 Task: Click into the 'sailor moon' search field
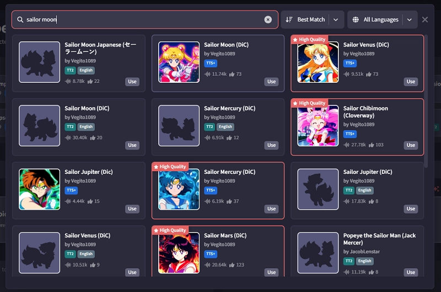pyautogui.click(x=145, y=19)
